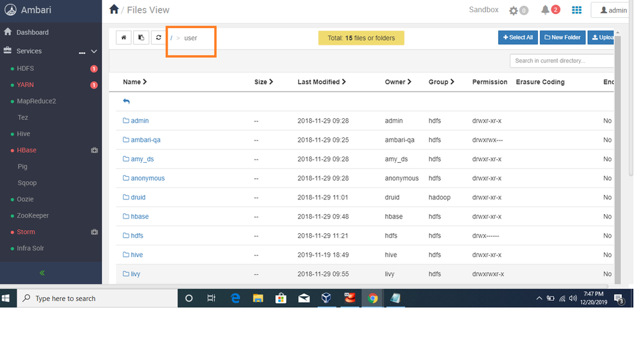Go to root directory home button
Image resolution: width=639 pixels, height=359 pixels.
123,38
